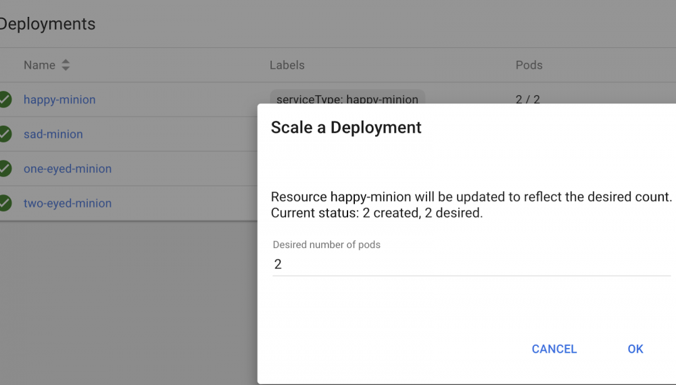676x385 pixels.
Task: Click the Pods column header
Action: 529,66
